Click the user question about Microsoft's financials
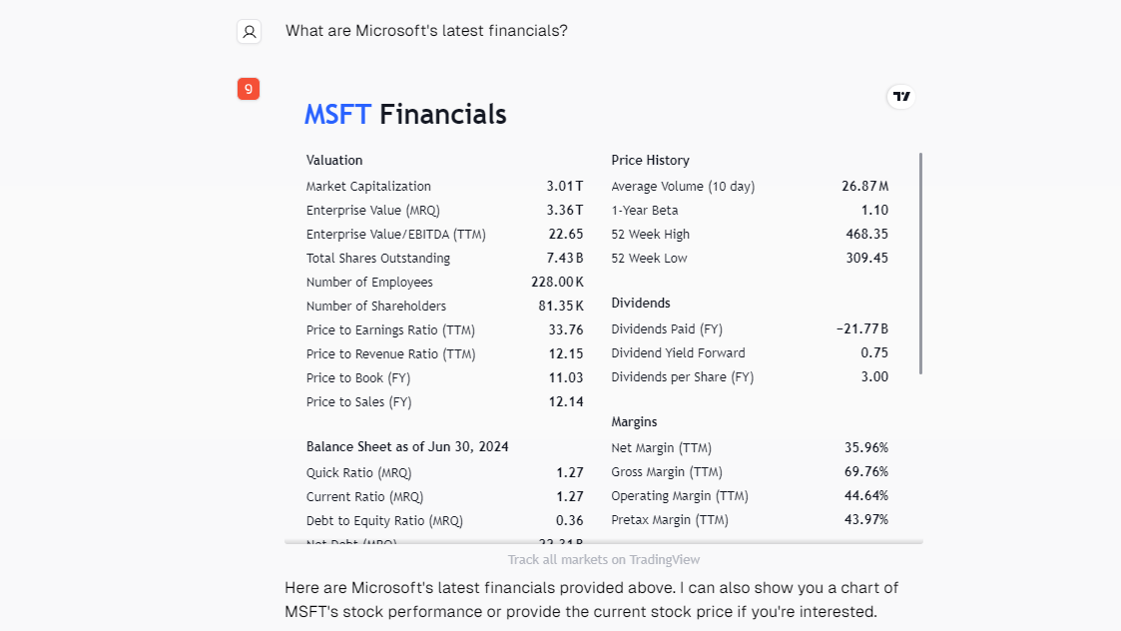Image resolution: width=1121 pixels, height=631 pixels. point(426,31)
